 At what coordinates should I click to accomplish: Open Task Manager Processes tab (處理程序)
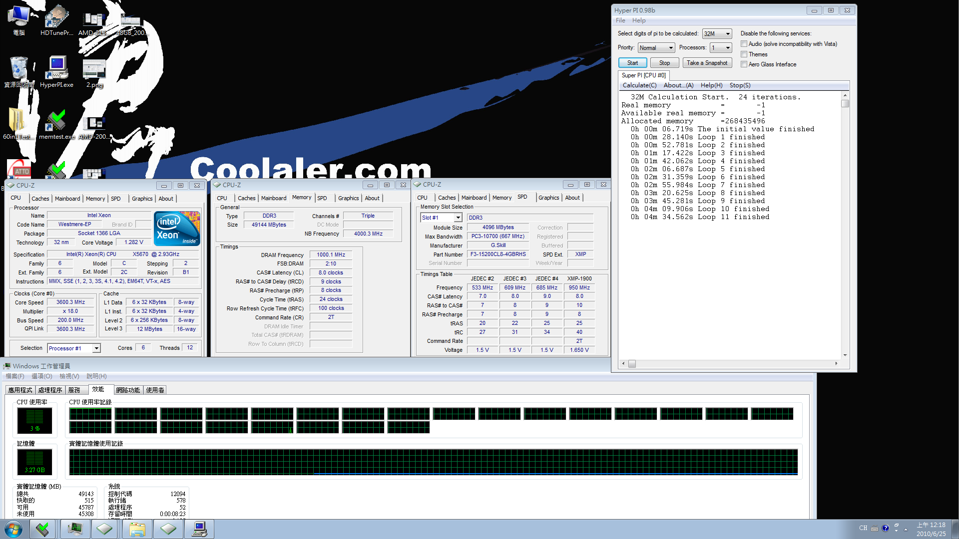click(50, 390)
